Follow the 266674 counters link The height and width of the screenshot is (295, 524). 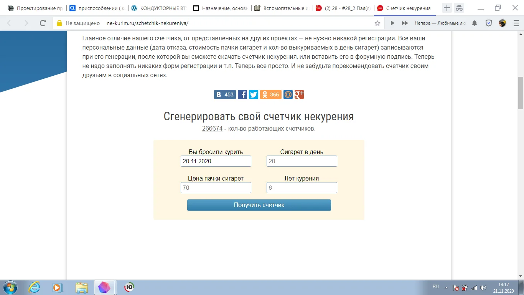point(212,129)
